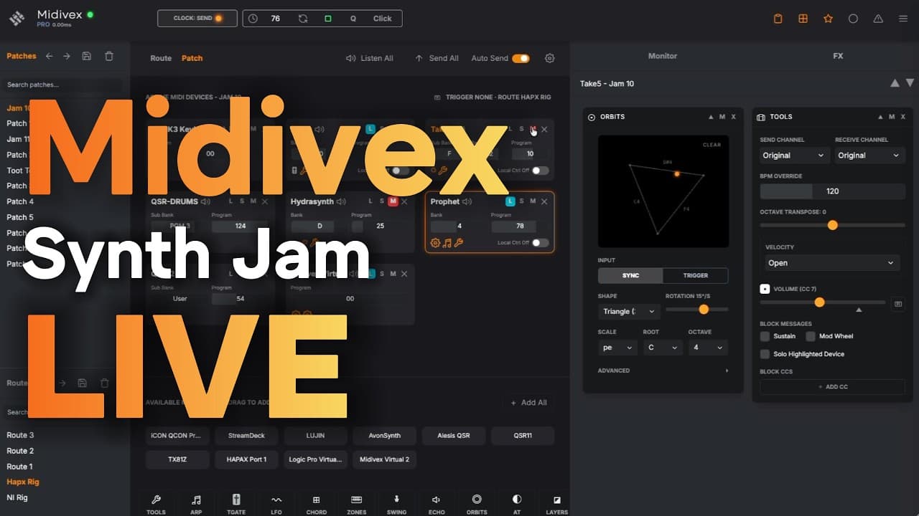Open the Orbits Scale dropdown
Screen dimensions: 919x516
tap(617, 348)
